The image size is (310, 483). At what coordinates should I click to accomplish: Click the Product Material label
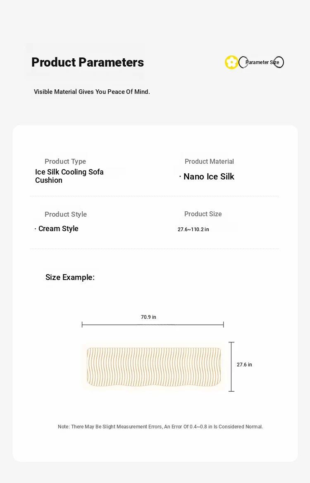(x=209, y=161)
